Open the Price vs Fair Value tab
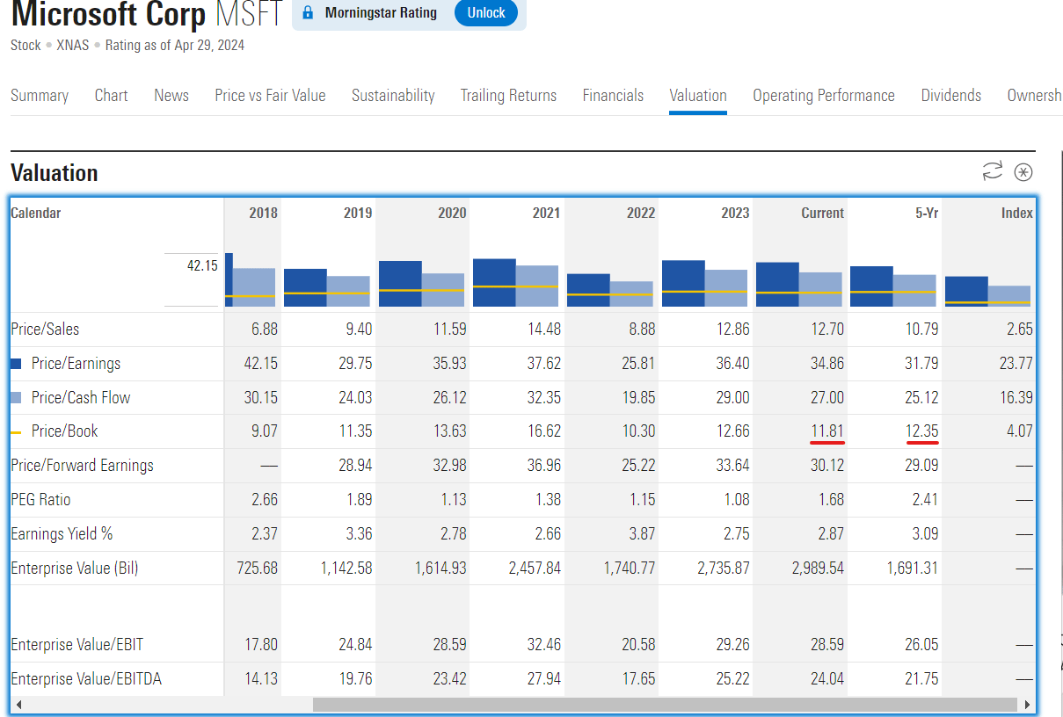1063x717 pixels. (x=270, y=96)
